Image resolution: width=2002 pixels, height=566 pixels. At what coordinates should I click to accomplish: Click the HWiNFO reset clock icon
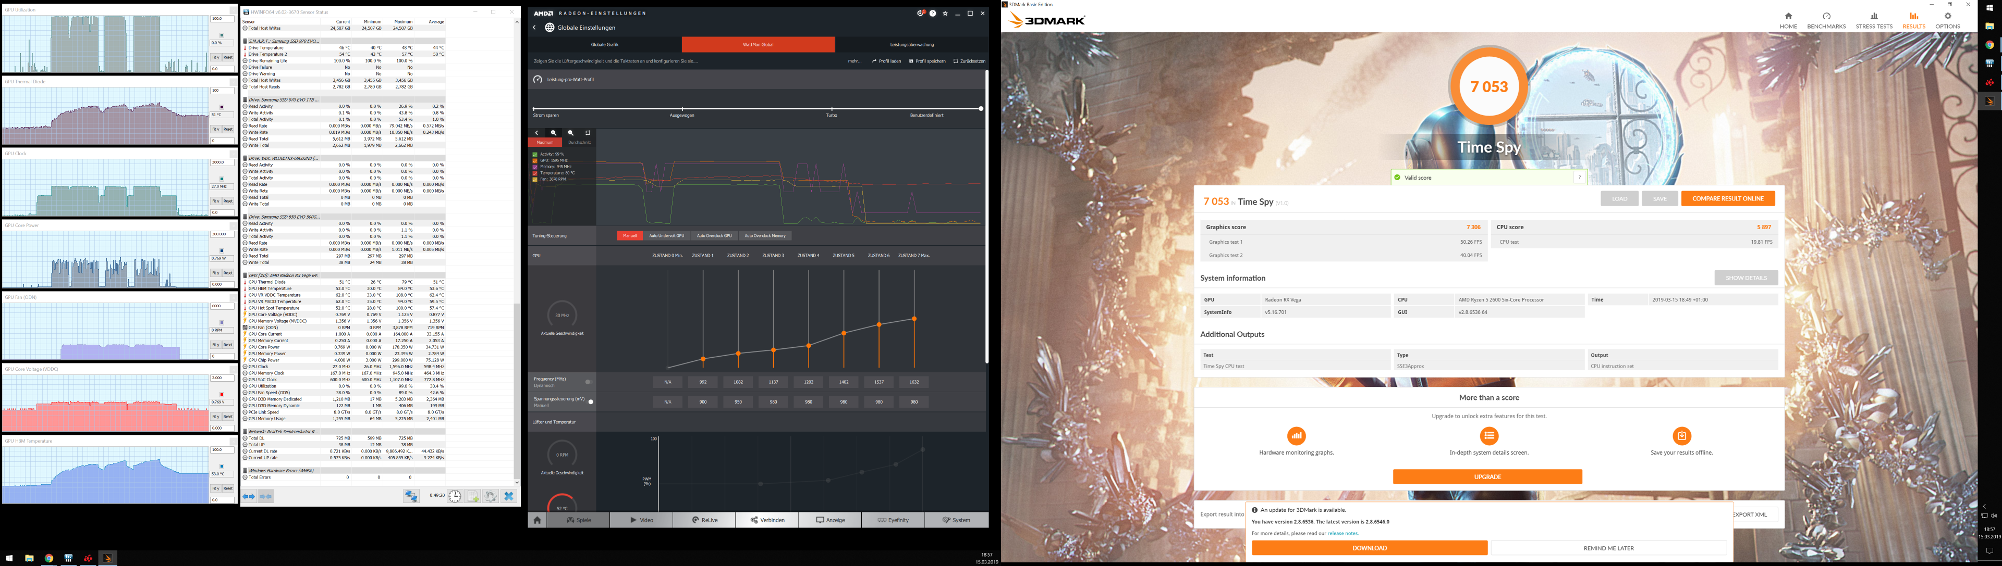pos(455,496)
